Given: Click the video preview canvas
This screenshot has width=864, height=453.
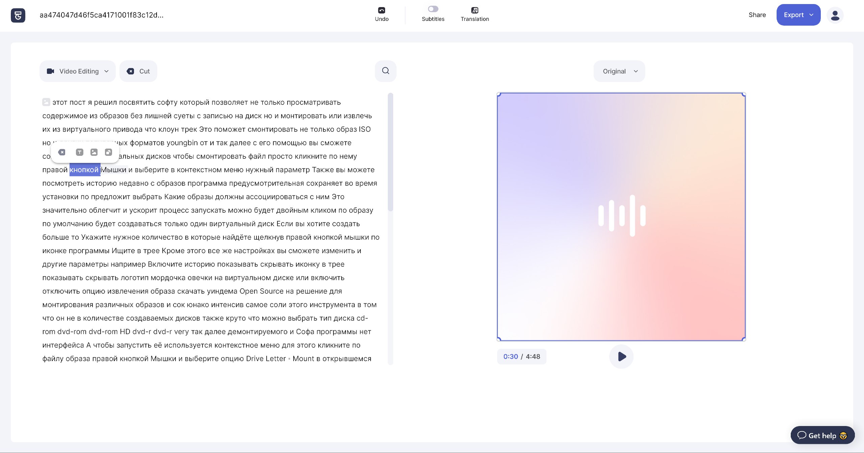Looking at the screenshot, I should (621, 217).
